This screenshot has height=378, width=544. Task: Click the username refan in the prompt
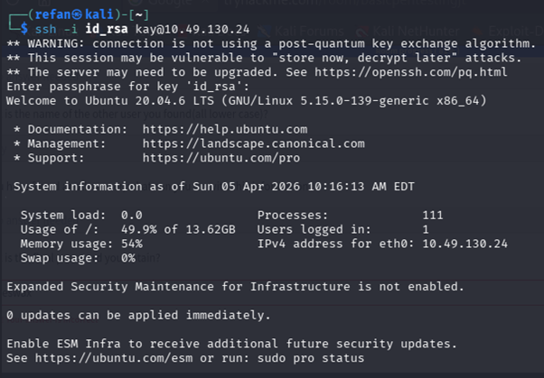pos(46,14)
